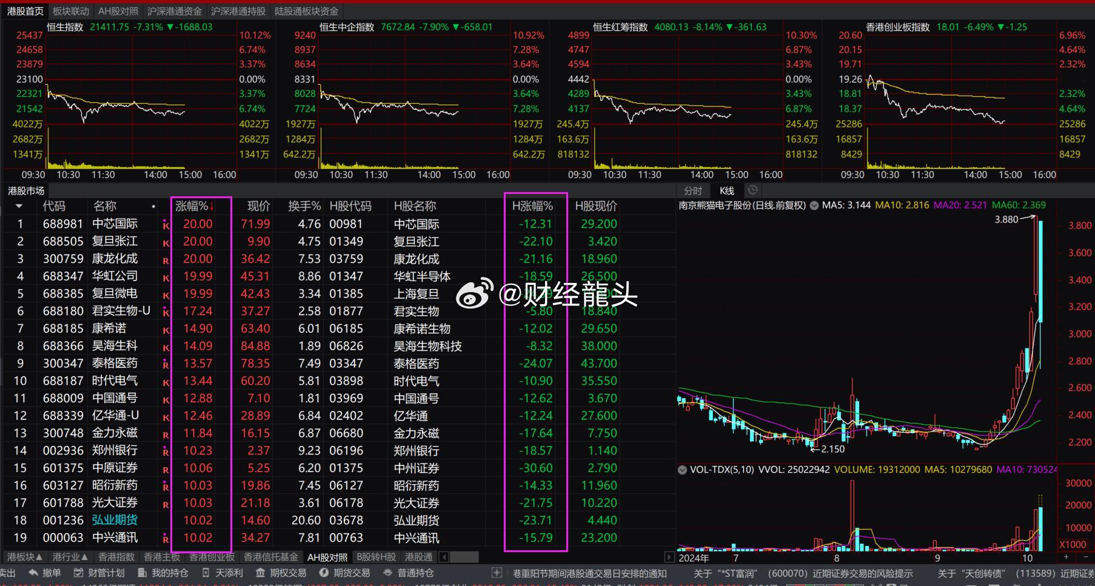
Task: Select the 港股通 bottom tab
Action: tap(419, 557)
